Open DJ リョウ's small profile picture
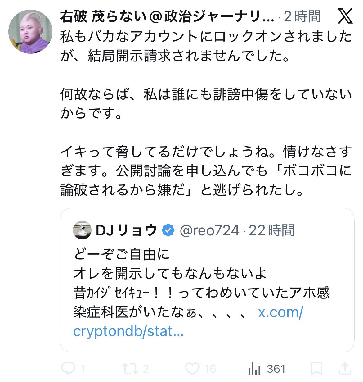 [x=82, y=230]
